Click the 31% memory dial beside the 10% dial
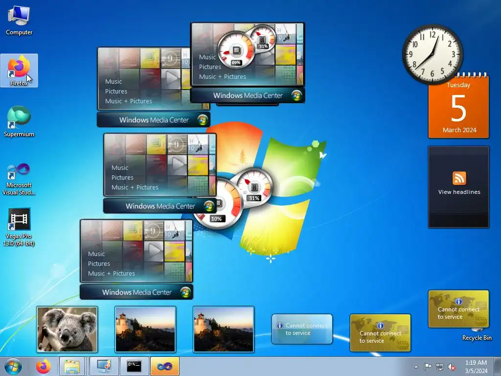Image resolution: width=501 pixels, height=376 pixels. click(x=254, y=187)
